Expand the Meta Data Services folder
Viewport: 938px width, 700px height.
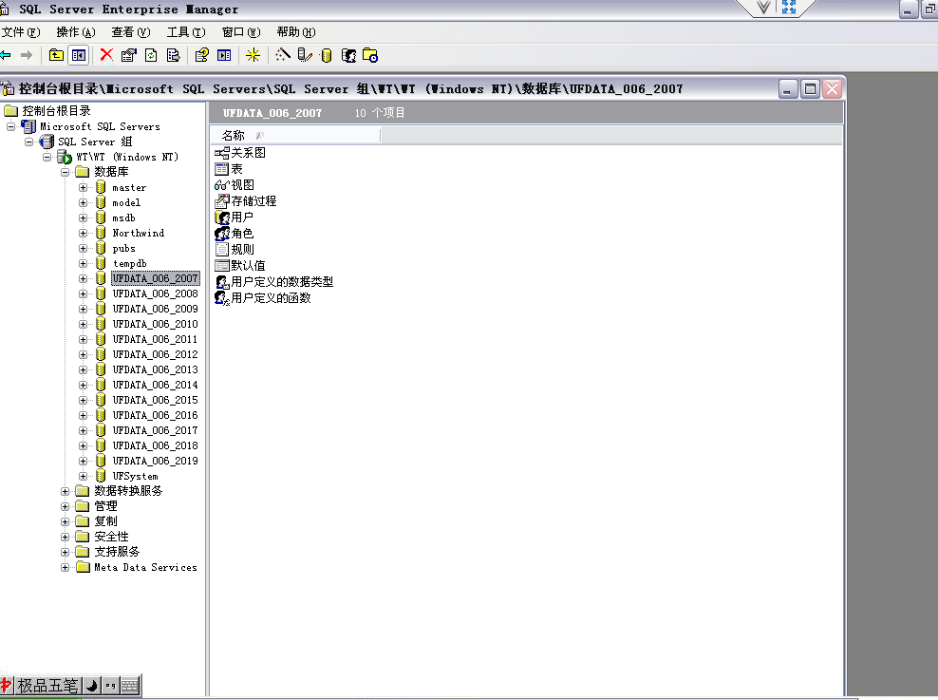pyautogui.click(x=66, y=568)
